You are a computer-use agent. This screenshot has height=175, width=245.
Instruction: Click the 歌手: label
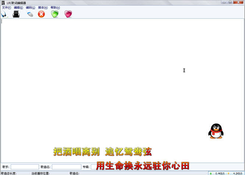6,167
